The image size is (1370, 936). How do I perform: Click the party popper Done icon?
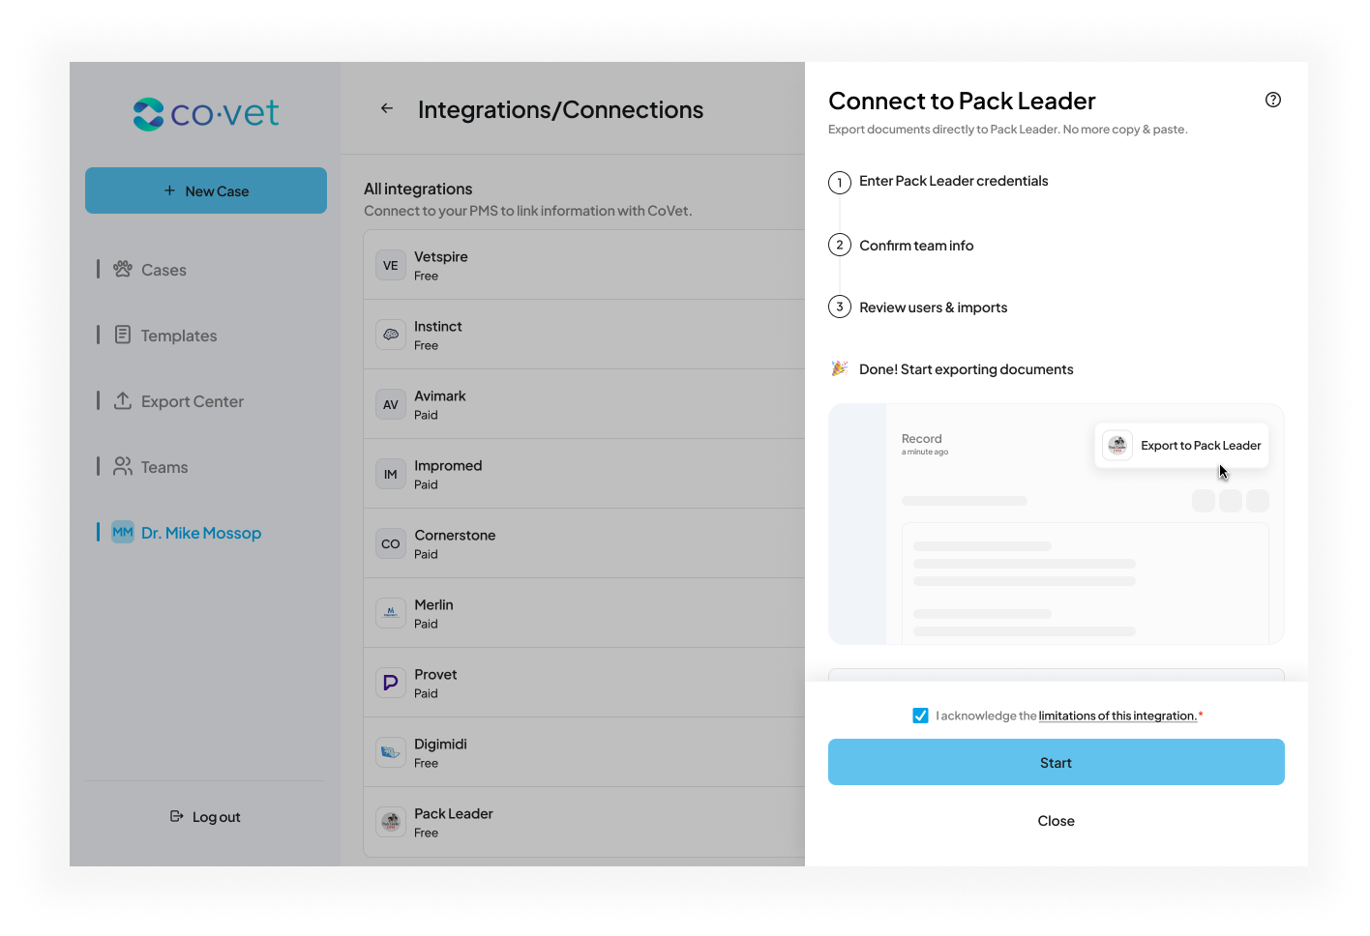coord(840,368)
